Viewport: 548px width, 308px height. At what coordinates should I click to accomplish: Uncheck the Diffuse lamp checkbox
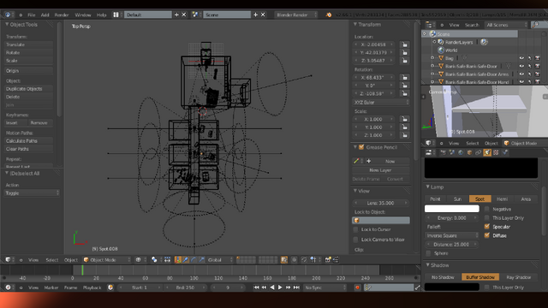pyautogui.click(x=487, y=235)
